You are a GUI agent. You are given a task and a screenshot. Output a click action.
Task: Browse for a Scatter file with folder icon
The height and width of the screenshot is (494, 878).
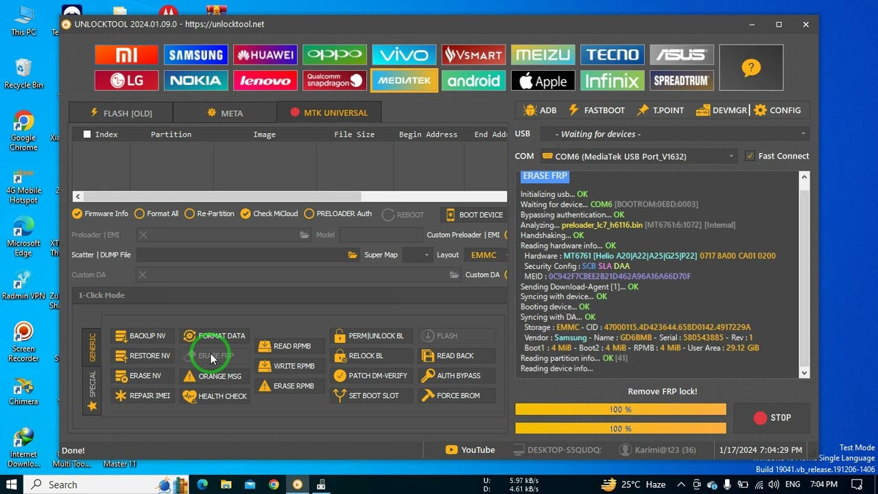[x=352, y=255]
